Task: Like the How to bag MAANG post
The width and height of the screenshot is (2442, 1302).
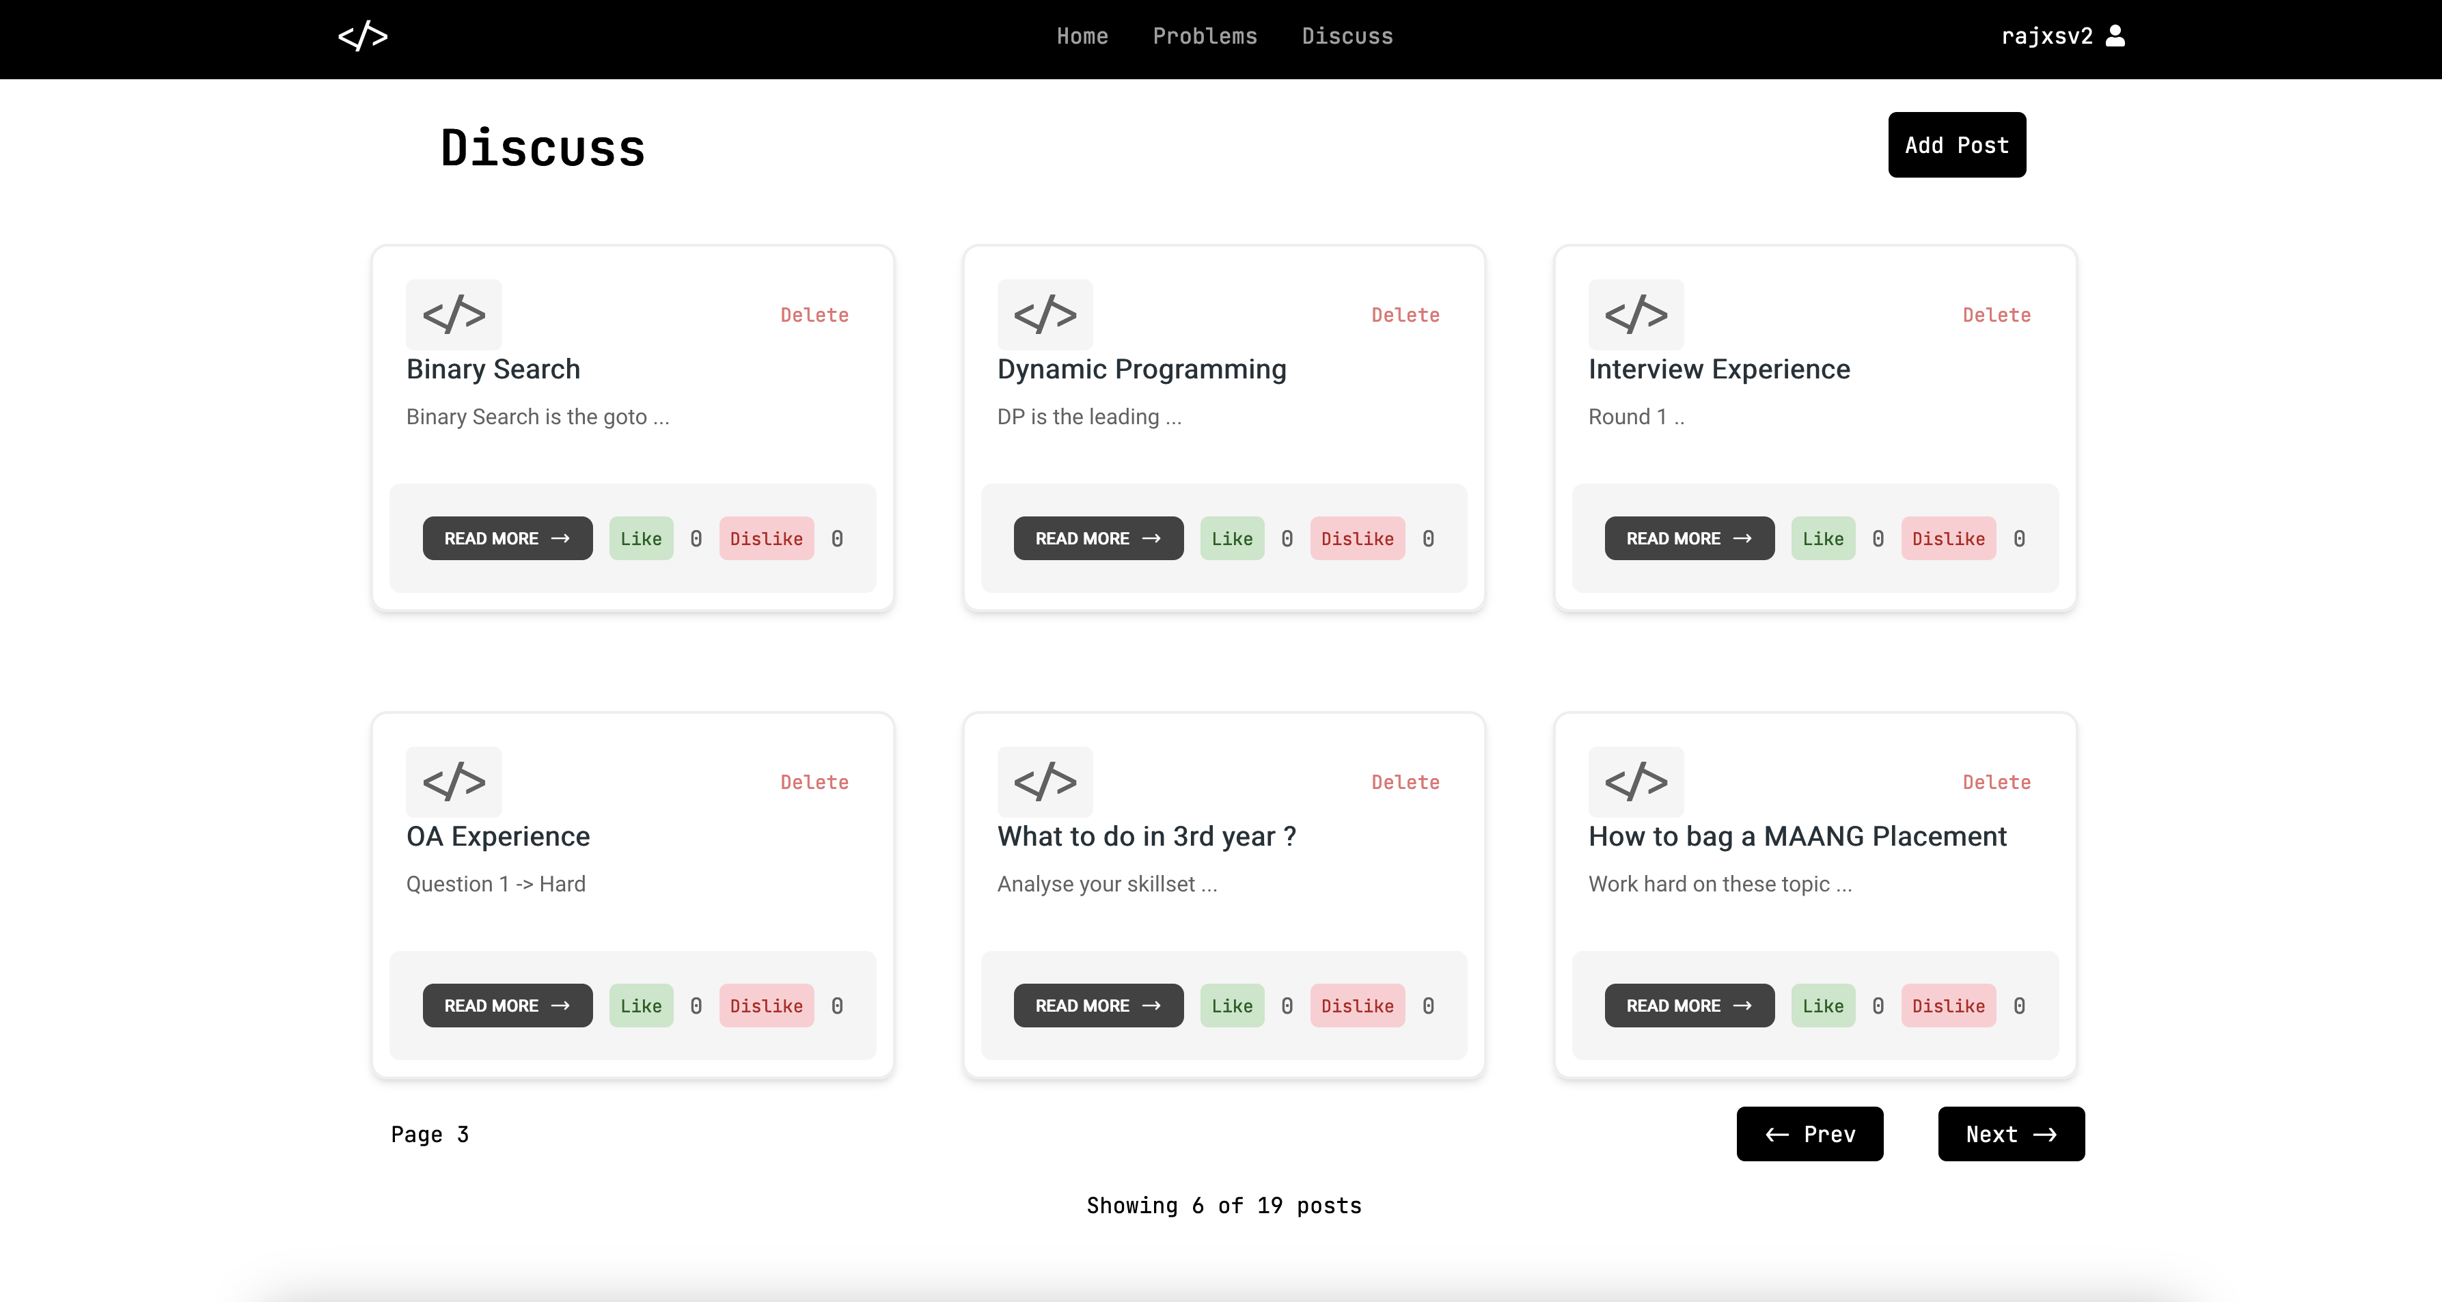Action: 1822,1006
